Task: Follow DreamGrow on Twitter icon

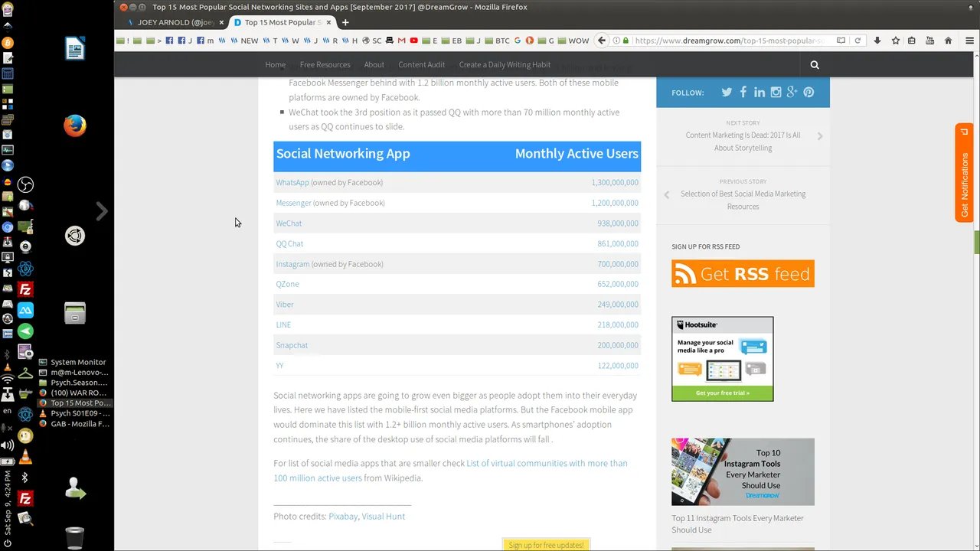Action: coord(727,92)
